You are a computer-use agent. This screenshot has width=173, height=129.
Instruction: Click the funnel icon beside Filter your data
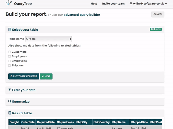[10, 90]
